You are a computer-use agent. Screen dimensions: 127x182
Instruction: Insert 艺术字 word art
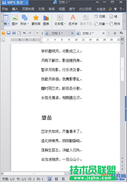point(73,20)
